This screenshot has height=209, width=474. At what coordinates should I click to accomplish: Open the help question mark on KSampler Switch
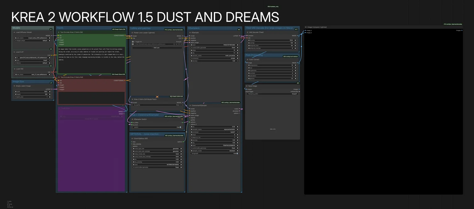point(182,119)
